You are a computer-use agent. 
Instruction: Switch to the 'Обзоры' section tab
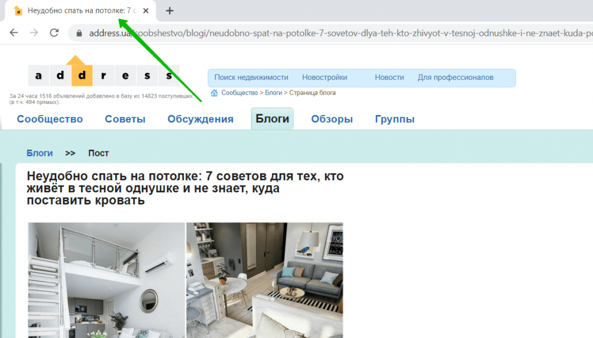pos(332,119)
